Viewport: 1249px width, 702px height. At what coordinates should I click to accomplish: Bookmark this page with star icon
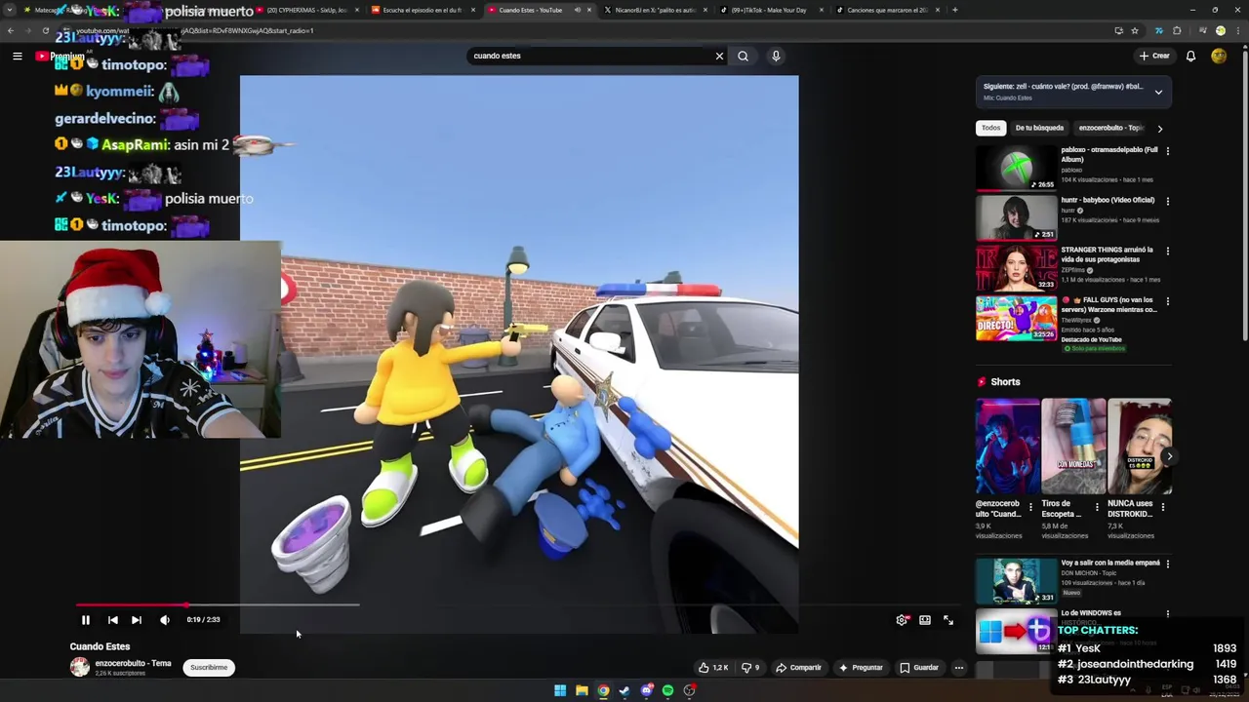pos(1135,31)
